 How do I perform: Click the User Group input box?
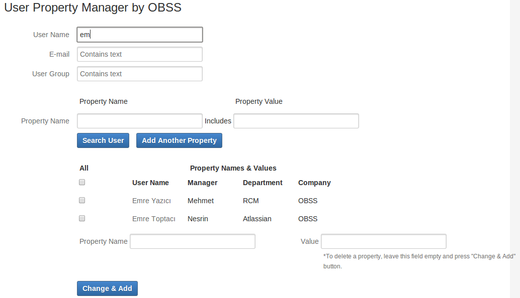pyautogui.click(x=140, y=74)
